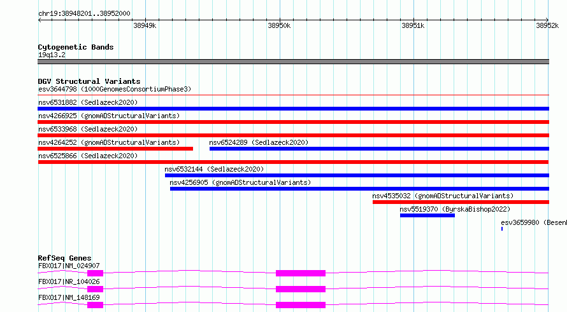Viewport: 567px width, 312px height.
Task: Click the chr19:38948201..38952000 coordinates label
Action: tap(84, 14)
